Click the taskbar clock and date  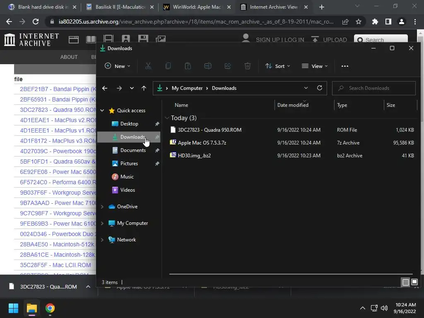click(x=405, y=308)
